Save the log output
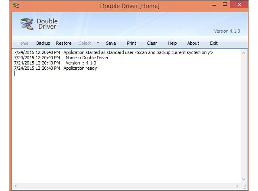Viewport: 258px width, 191px height. (x=111, y=43)
